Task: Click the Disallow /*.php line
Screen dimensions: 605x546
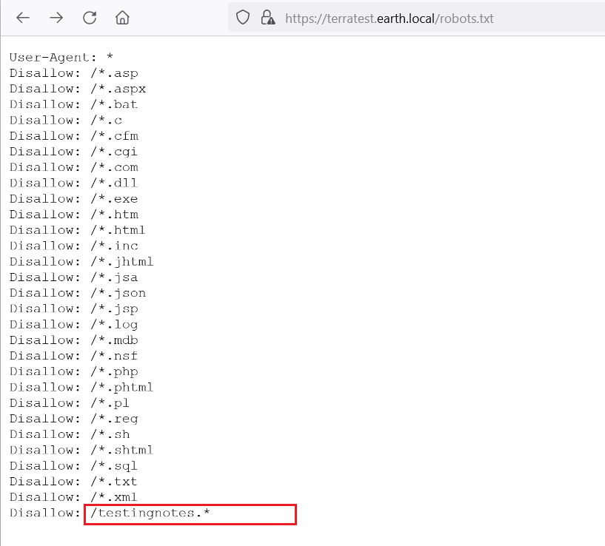Action: (73, 371)
